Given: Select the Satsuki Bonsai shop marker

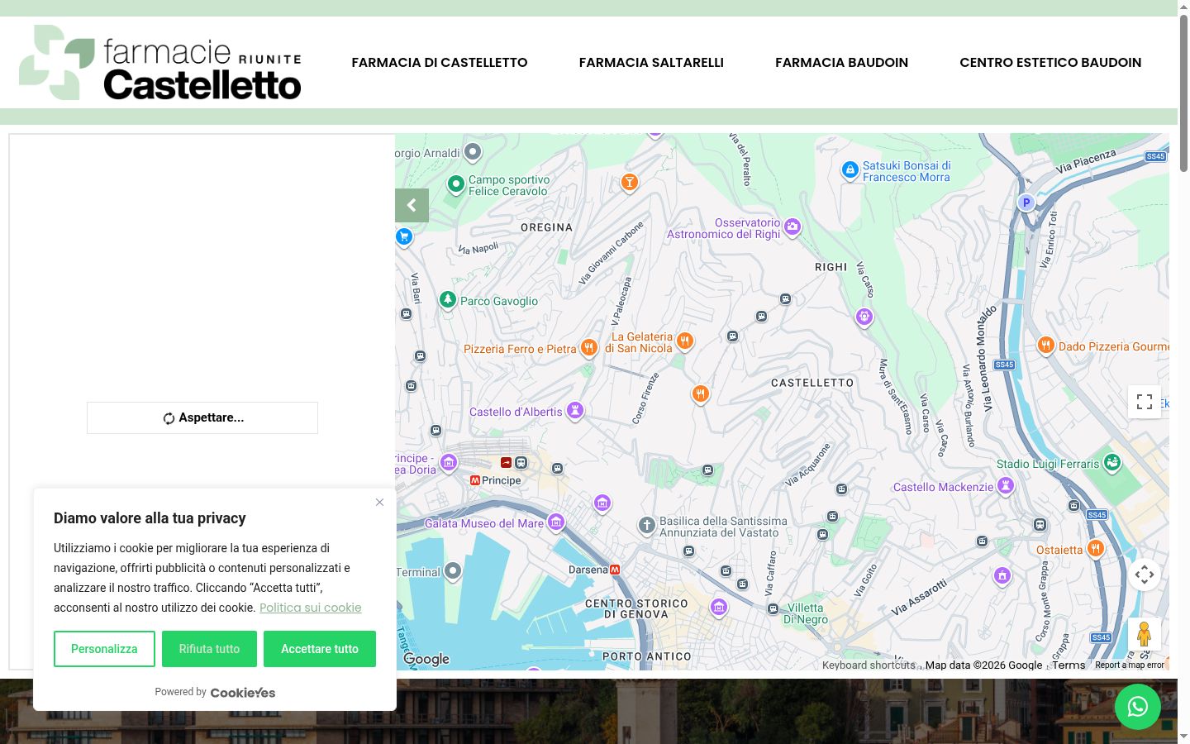Looking at the screenshot, I should click(850, 170).
